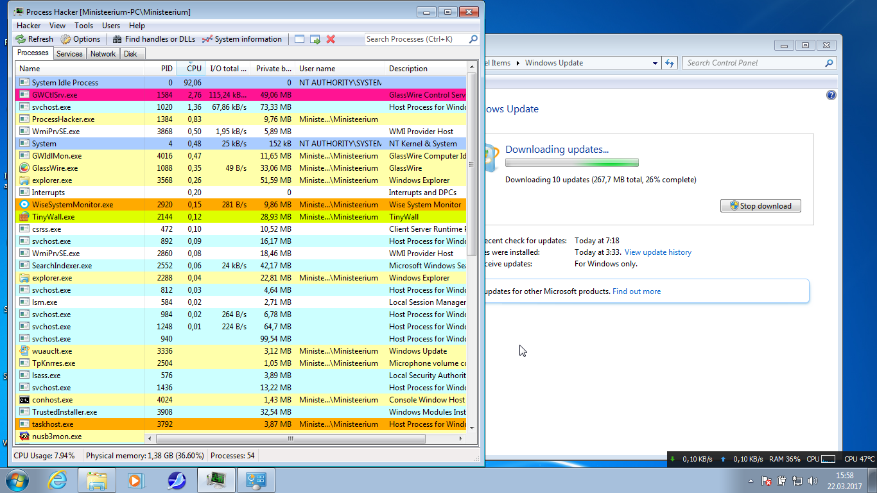The image size is (877, 493).
Task: Click the Refresh toolbar button
Action: point(35,39)
